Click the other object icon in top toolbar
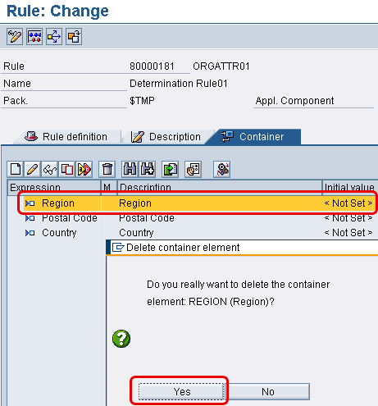The width and height of the screenshot is (378, 406). click(x=74, y=36)
